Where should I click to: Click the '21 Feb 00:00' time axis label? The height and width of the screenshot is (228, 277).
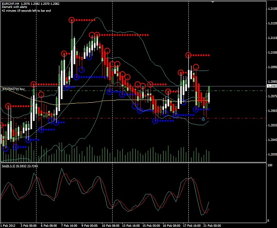pos(212,226)
